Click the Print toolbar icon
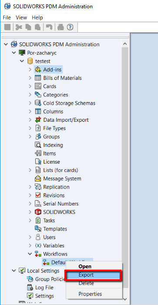Viewport: 158px width, 305px height. coord(61,27)
